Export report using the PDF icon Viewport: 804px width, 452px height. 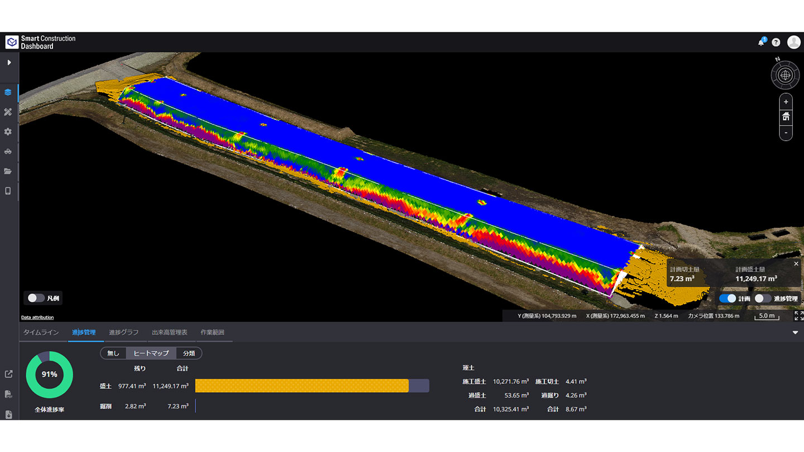pos(8,395)
